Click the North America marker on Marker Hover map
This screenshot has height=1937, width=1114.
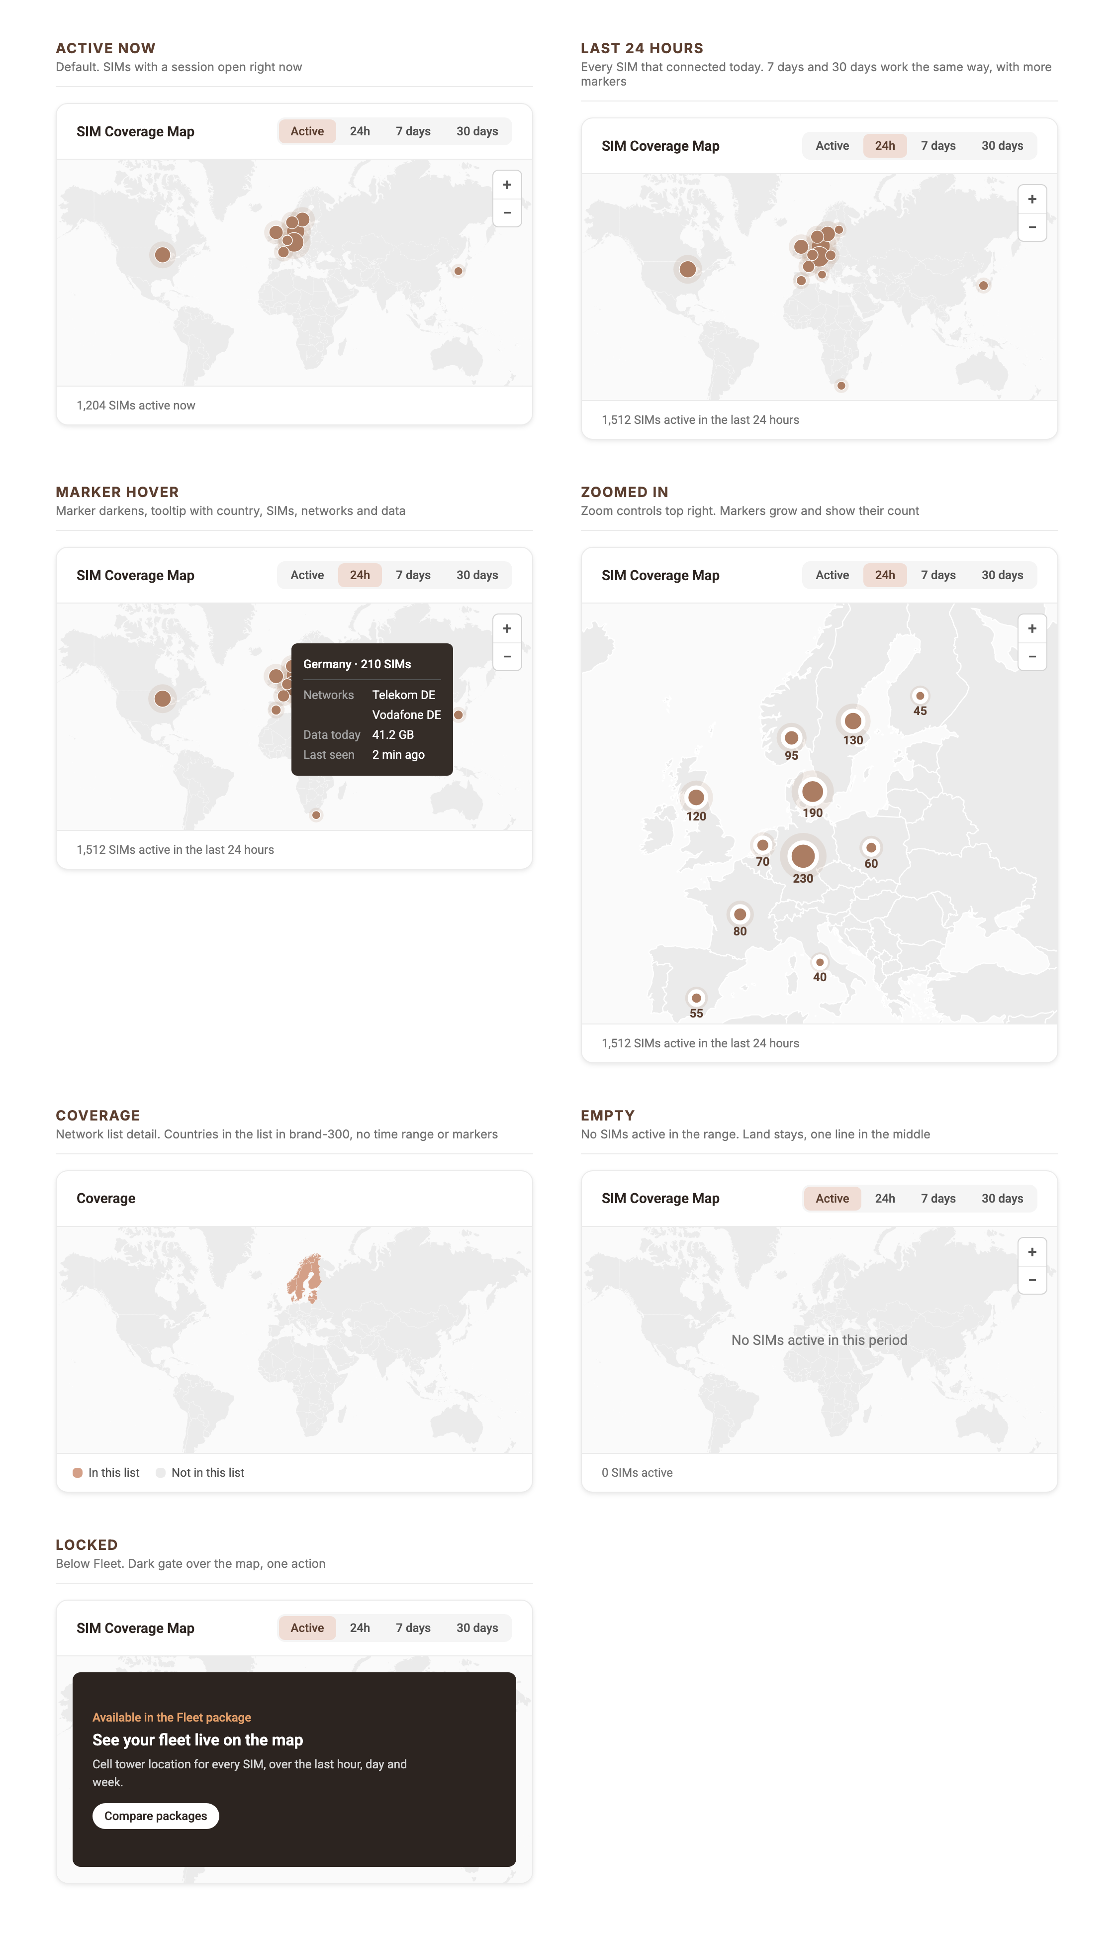[x=162, y=699]
